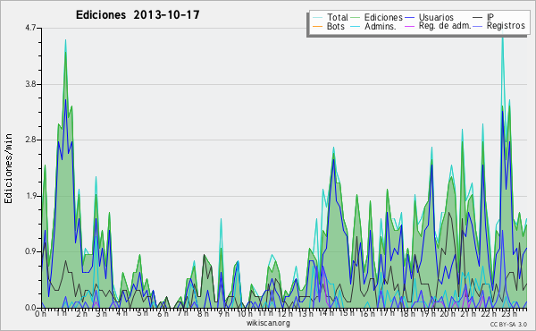Viewport: 536px width, 331px height.
Task: Click the 1.9 y-axis value
Action: point(30,196)
